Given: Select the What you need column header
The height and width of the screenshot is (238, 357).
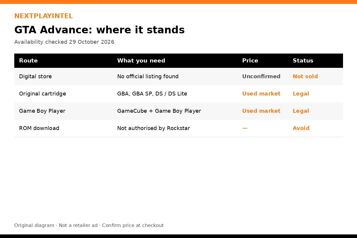Looking at the screenshot, I should (x=141, y=61).
